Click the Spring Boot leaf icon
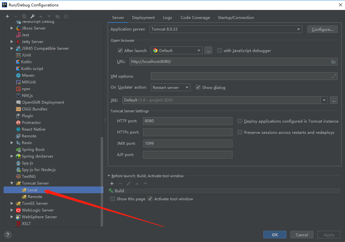This screenshot has width=345, height=242. [x=18, y=150]
